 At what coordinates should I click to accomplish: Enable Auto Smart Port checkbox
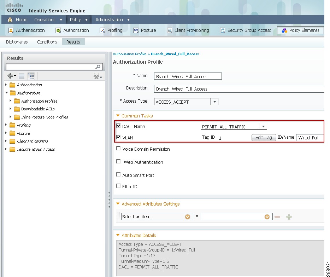(x=118, y=175)
